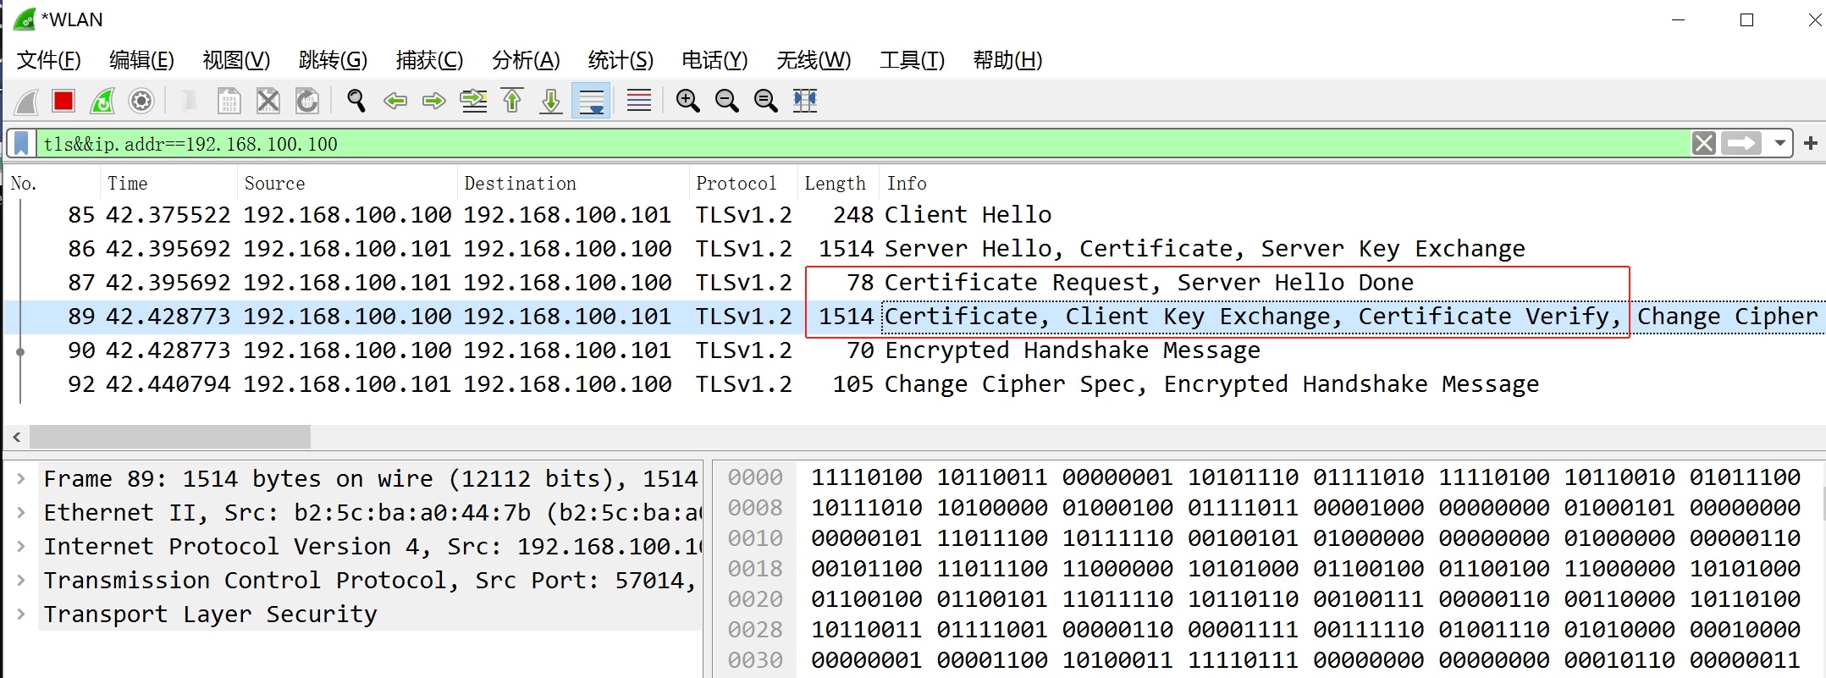
Task: Click the go to specified packet icon
Action: 473,102
